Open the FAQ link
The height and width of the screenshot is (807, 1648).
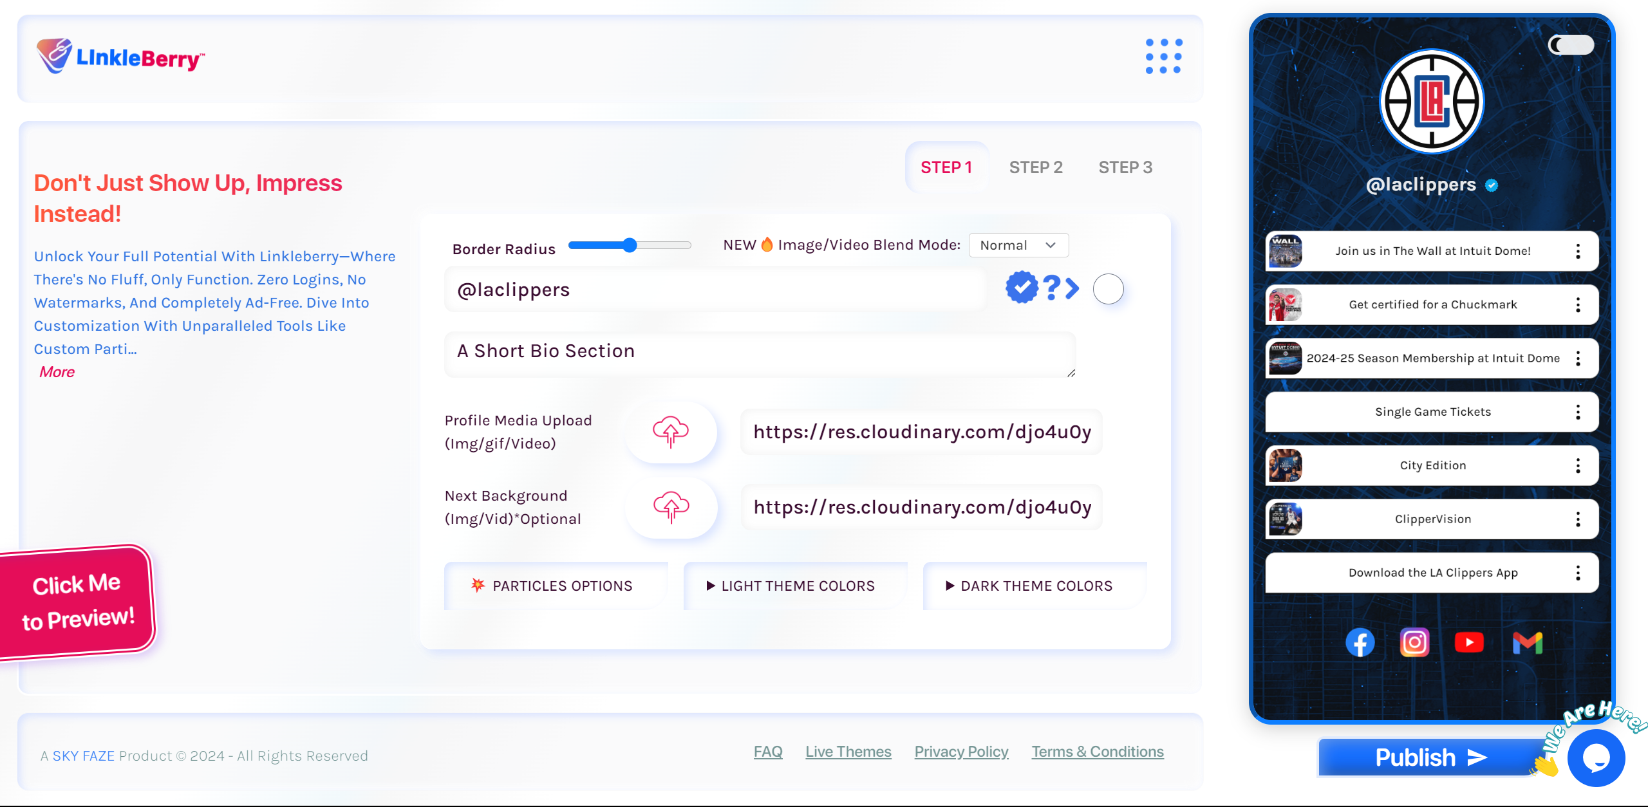coord(768,752)
